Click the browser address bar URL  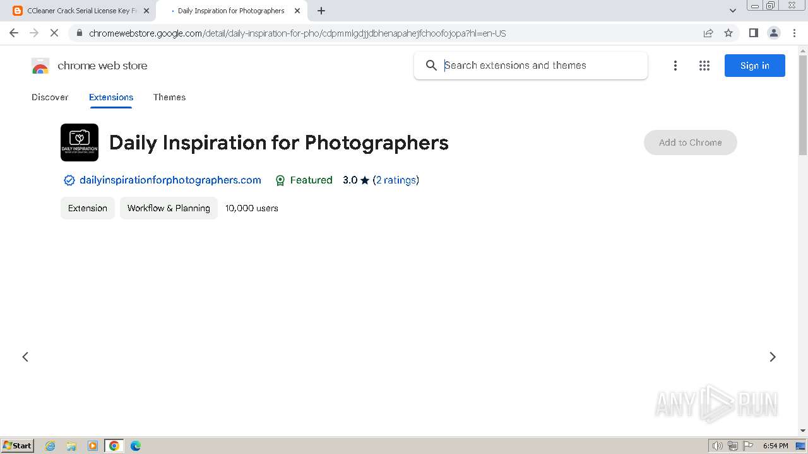tap(297, 33)
